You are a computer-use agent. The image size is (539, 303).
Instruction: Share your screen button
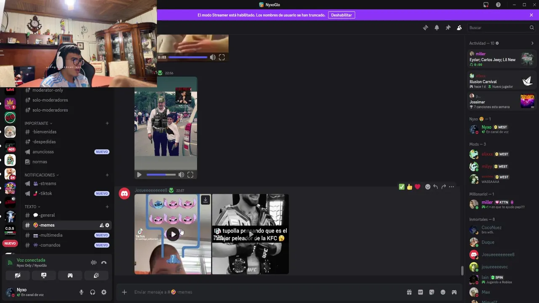(x=44, y=276)
